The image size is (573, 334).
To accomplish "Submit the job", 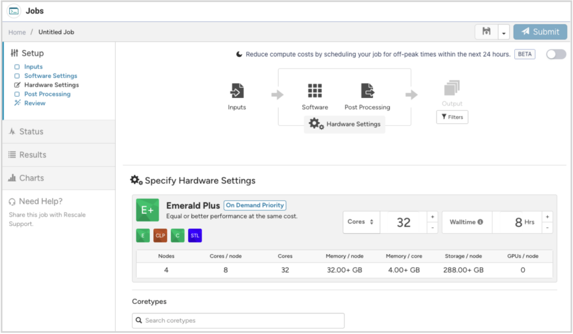I will [540, 32].
